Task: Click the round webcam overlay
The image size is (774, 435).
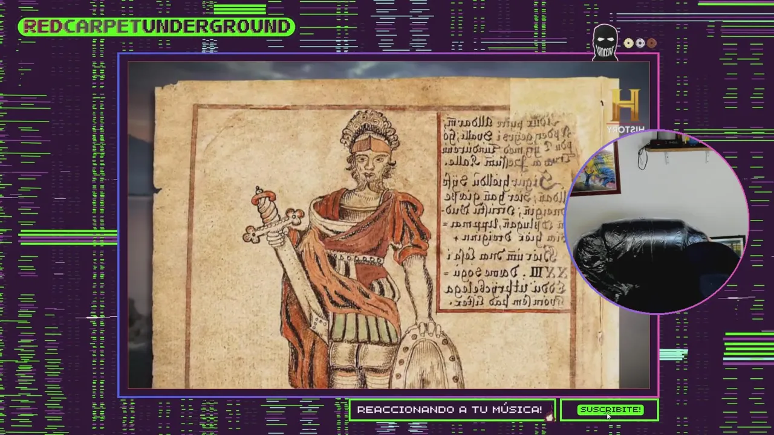Action: [x=656, y=222]
